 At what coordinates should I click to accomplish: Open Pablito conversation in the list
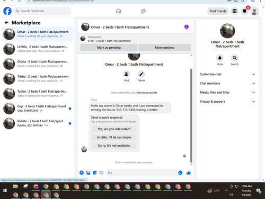(37, 123)
